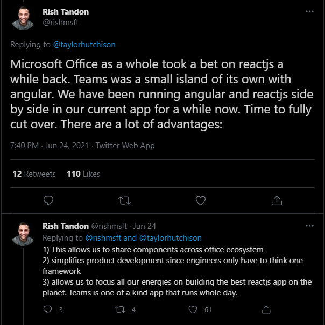
Task: Open @taylorhutchison profile link in main tweet
Action: pos(84,45)
